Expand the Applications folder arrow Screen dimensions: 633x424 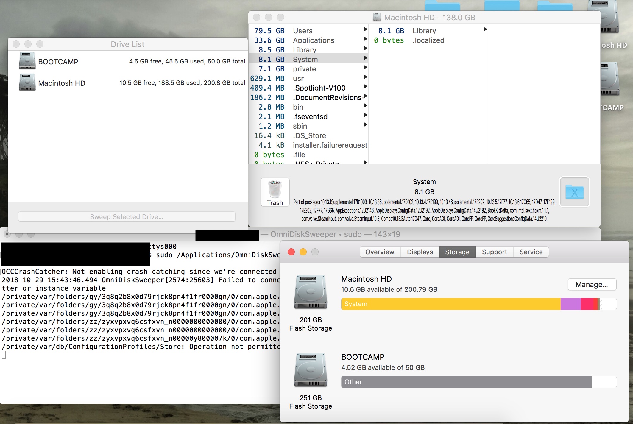(x=365, y=39)
